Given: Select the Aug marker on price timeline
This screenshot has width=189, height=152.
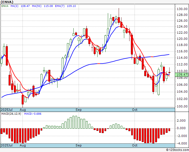Looking at the screenshot, I should click(23, 110).
